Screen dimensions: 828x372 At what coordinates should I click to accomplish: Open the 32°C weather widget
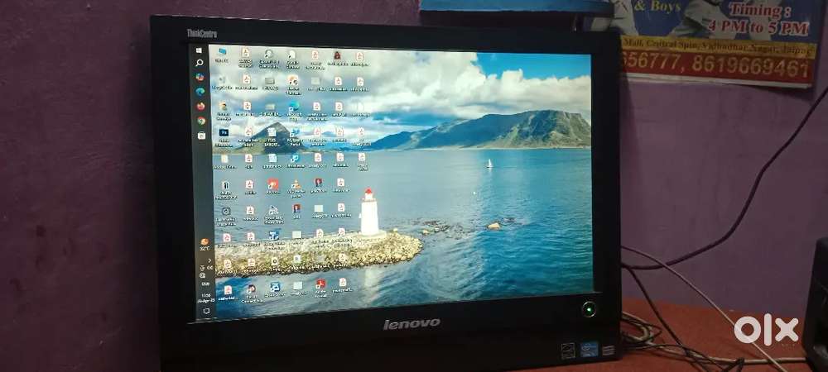(x=205, y=244)
